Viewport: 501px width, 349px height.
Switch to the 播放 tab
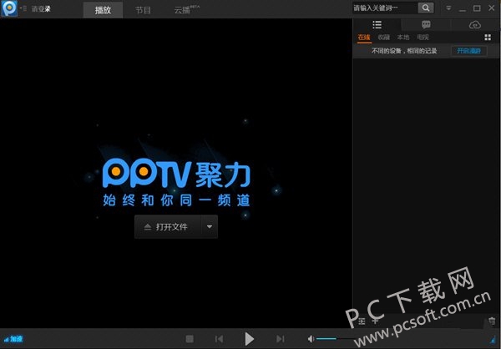pos(103,10)
